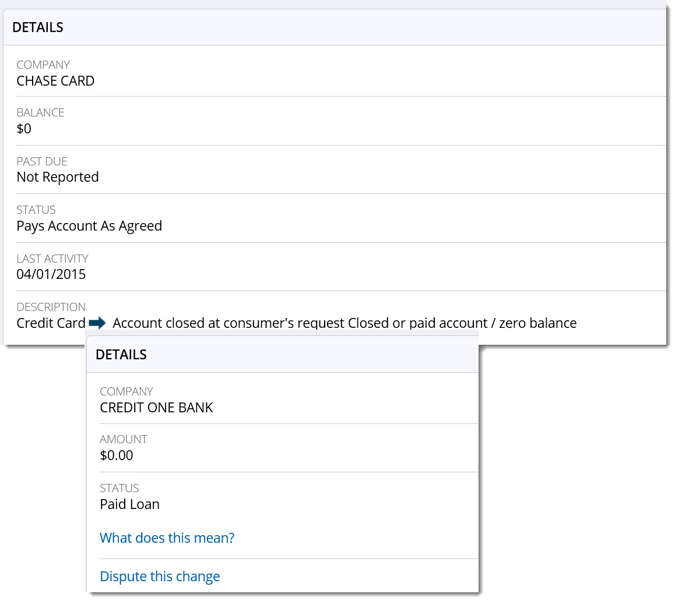675x601 pixels.
Task: Click the DETAILS header of the Chase panel
Action: tap(38, 27)
